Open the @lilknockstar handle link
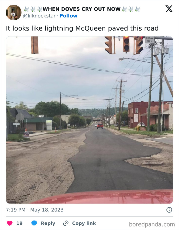 point(39,16)
